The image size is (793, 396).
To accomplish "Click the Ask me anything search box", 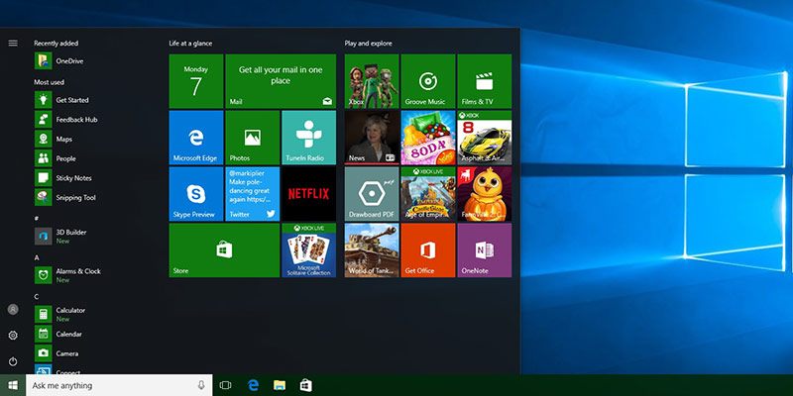I will [119, 385].
